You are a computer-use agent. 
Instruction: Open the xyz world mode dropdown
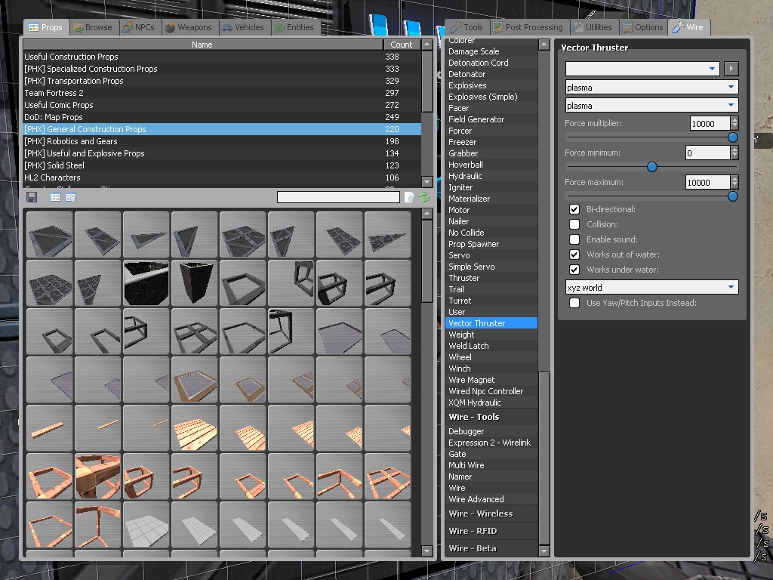tap(651, 288)
